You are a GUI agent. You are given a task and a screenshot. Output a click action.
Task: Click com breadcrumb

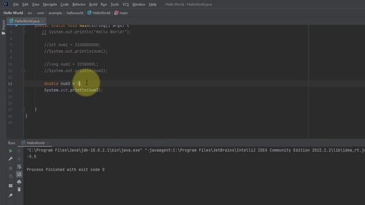click(40, 13)
